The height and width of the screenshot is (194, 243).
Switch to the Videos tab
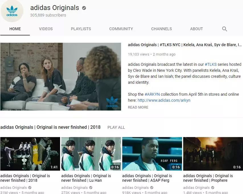pos(46,29)
